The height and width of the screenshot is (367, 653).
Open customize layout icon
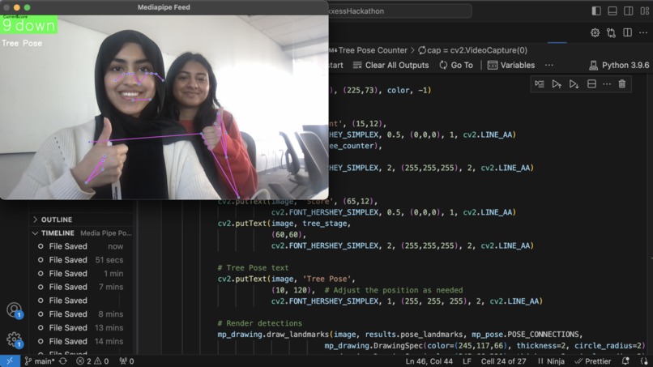tap(645, 11)
